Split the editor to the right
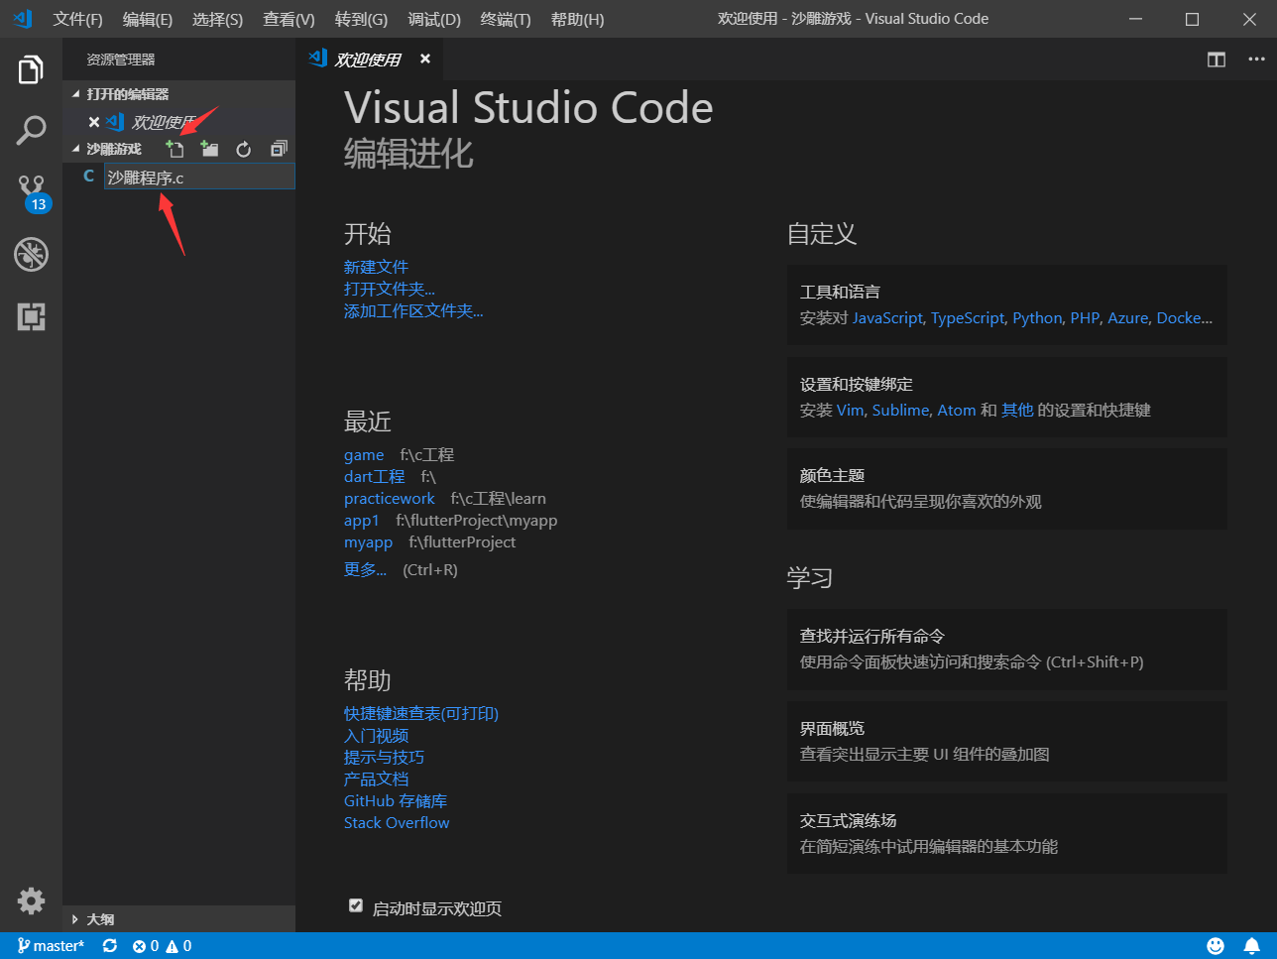The height and width of the screenshot is (959, 1277). click(1216, 60)
